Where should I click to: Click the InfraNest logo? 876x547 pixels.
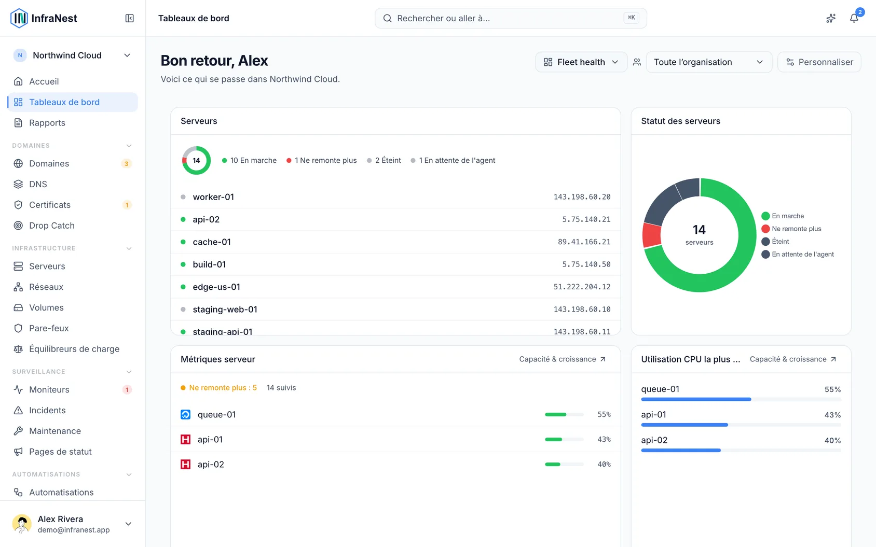coord(44,18)
